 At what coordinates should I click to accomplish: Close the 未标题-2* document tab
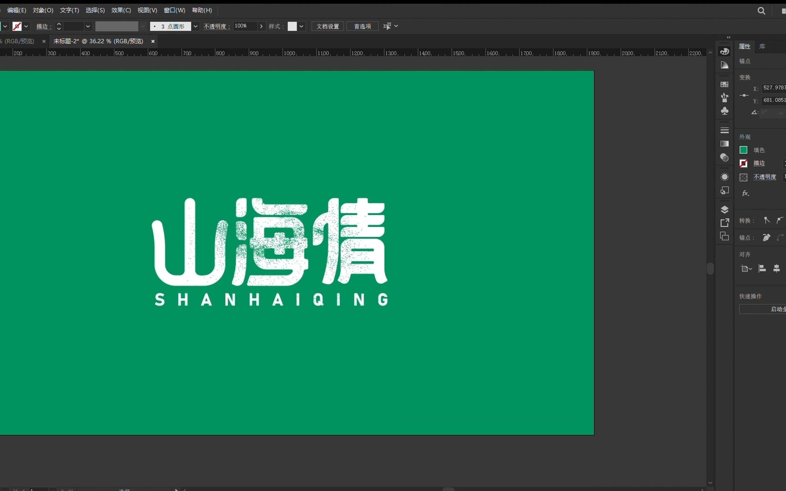153,41
